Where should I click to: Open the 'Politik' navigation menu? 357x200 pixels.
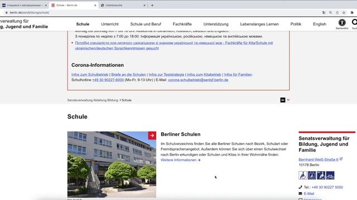point(296,24)
